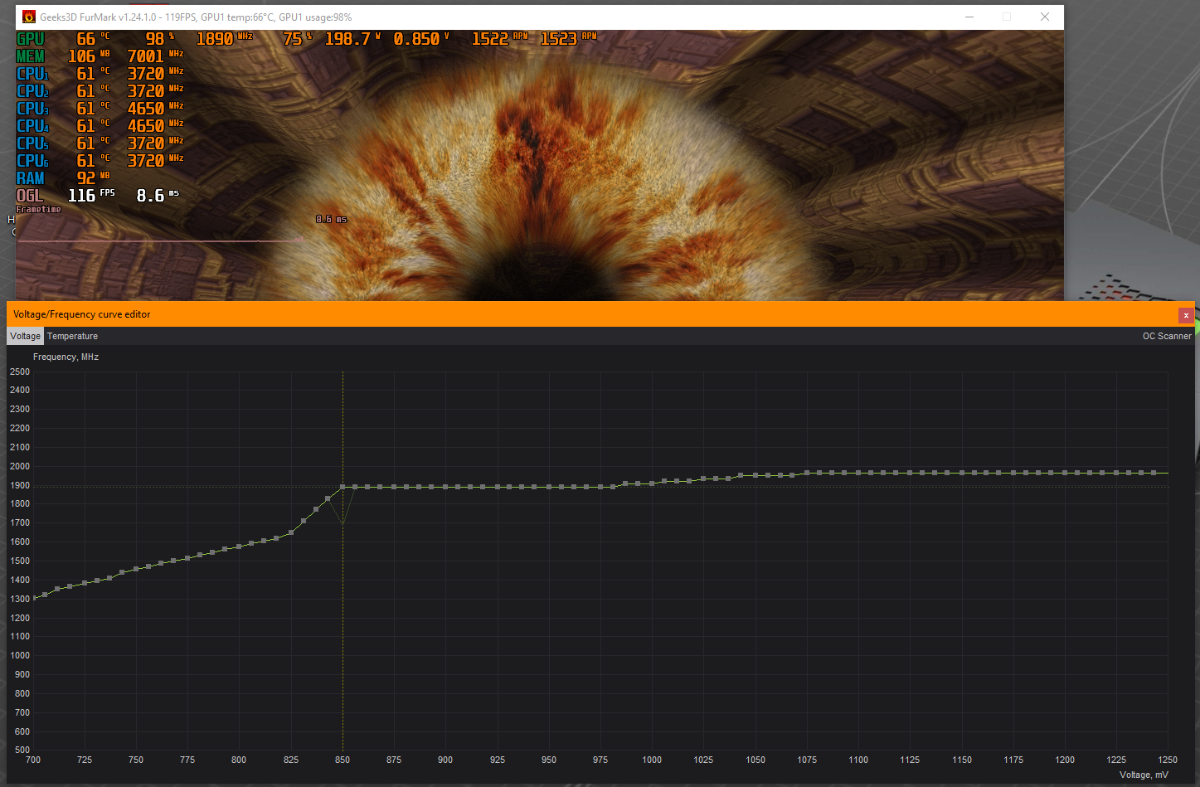Click the FurMark app icon in title bar

[x=29, y=17]
